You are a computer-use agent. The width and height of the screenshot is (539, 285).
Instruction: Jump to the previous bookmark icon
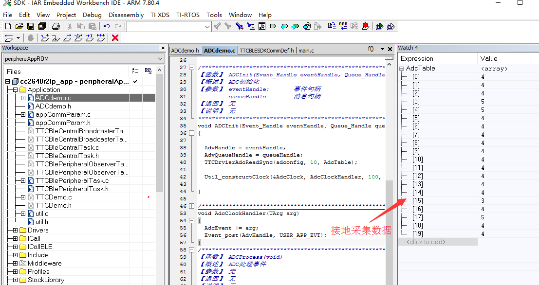click(x=284, y=26)
